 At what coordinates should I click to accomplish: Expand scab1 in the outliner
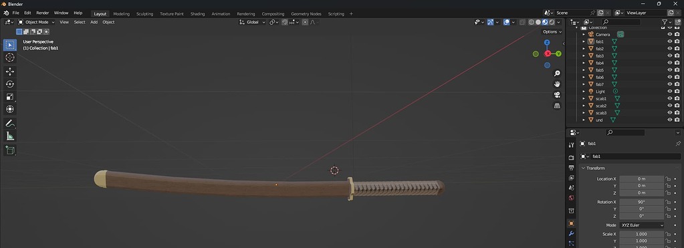[x=584, y=98]
